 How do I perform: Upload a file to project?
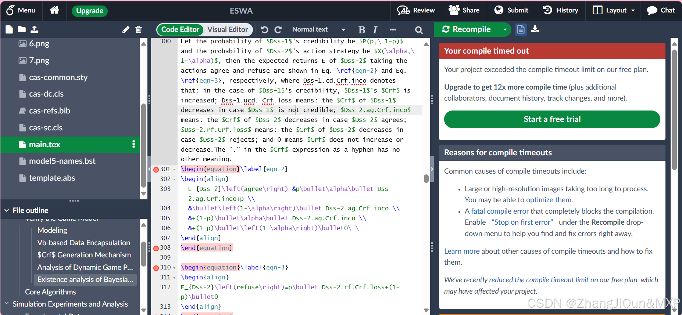[34, 29]
